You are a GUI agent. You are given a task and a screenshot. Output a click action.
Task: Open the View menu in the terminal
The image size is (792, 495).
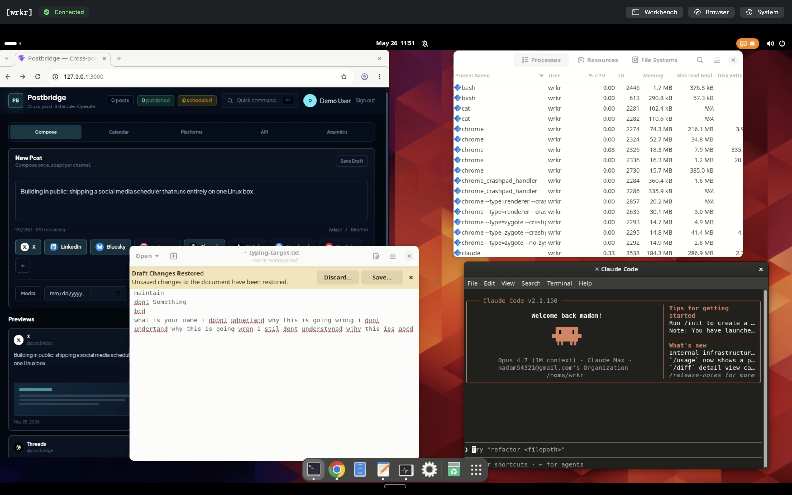click(508, 283)
